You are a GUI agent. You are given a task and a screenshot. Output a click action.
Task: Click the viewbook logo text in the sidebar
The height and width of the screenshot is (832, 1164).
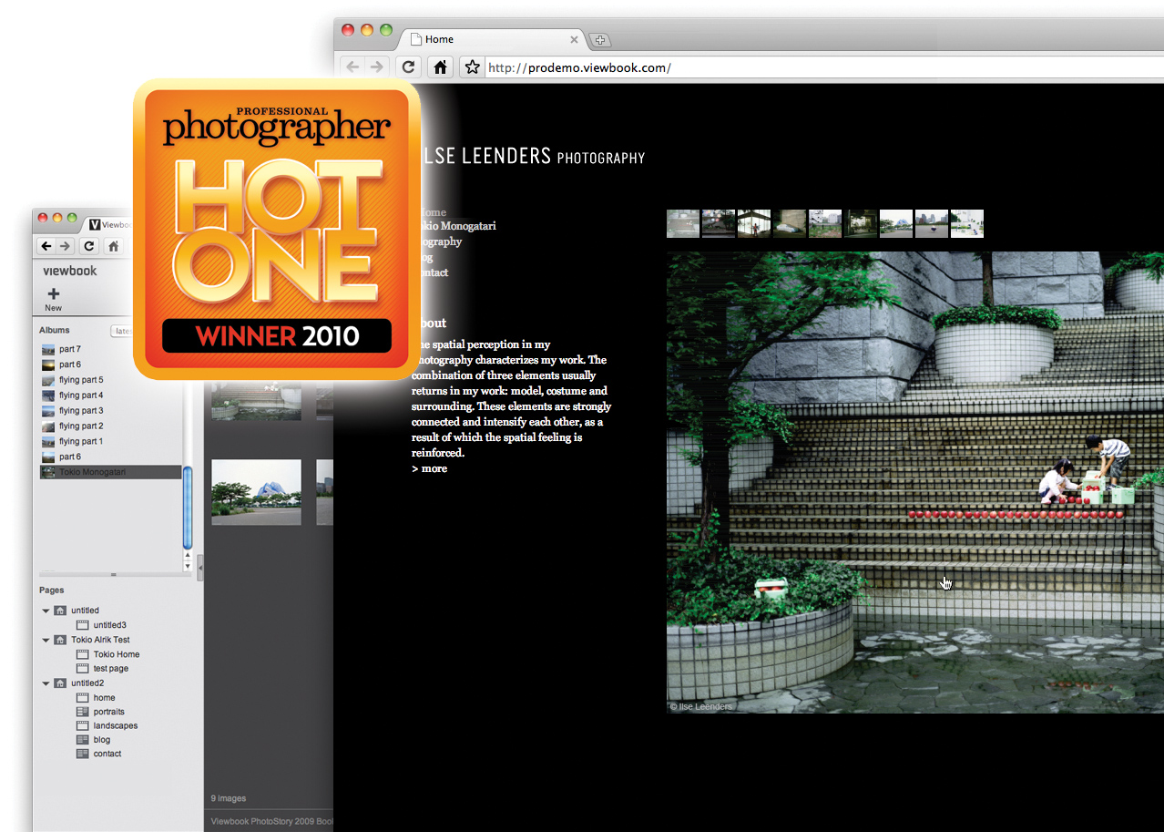point(70,271)
